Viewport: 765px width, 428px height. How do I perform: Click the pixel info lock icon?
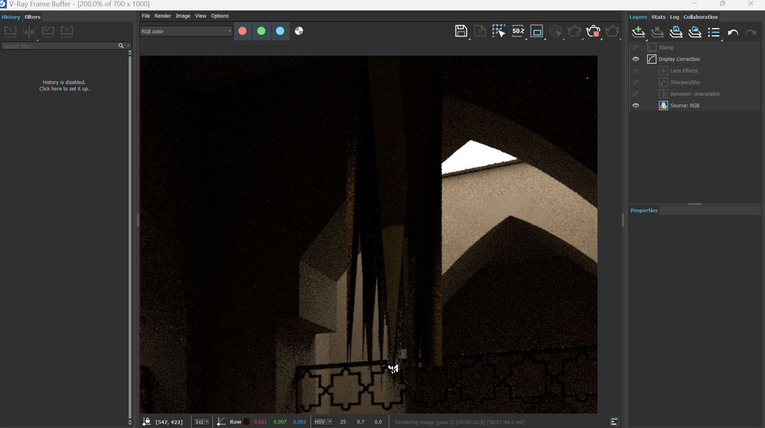point(147,422)
